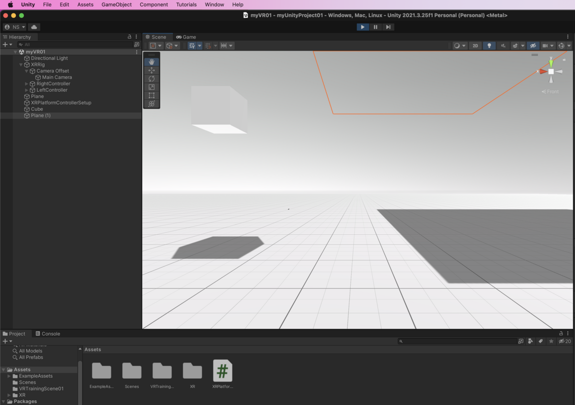Screen dimensions: 575x405
Task: Open the Window menu
Action: 214,4
